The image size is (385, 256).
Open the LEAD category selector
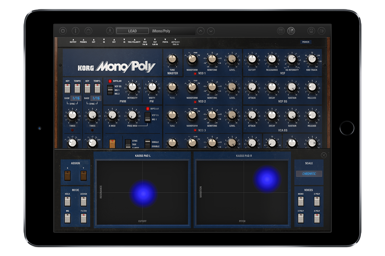(133, 31)
